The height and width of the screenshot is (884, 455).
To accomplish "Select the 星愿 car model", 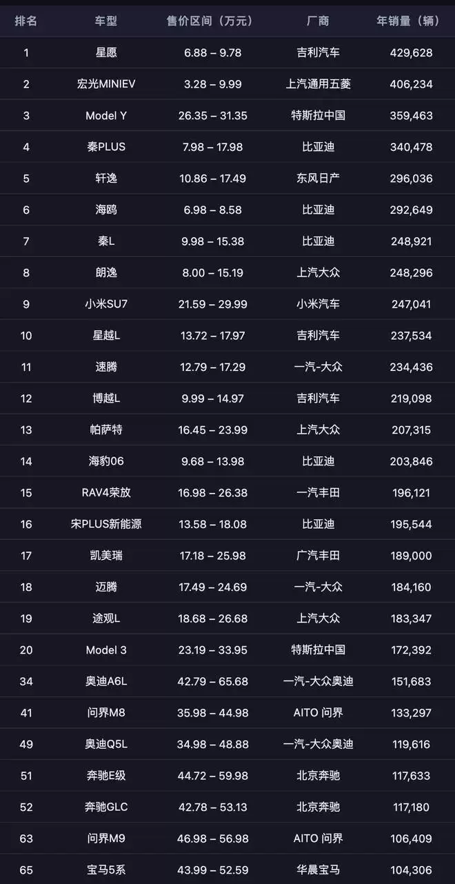I will [x=106, y=52].
